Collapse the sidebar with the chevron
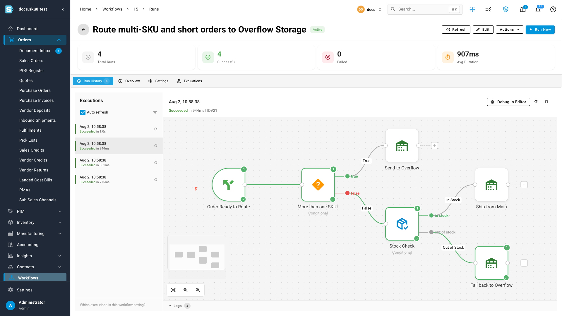 [63, 9]
